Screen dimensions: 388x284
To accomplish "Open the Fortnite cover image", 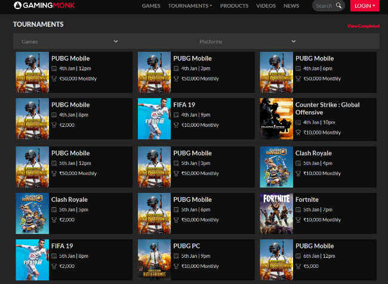I will coord(276,213).
